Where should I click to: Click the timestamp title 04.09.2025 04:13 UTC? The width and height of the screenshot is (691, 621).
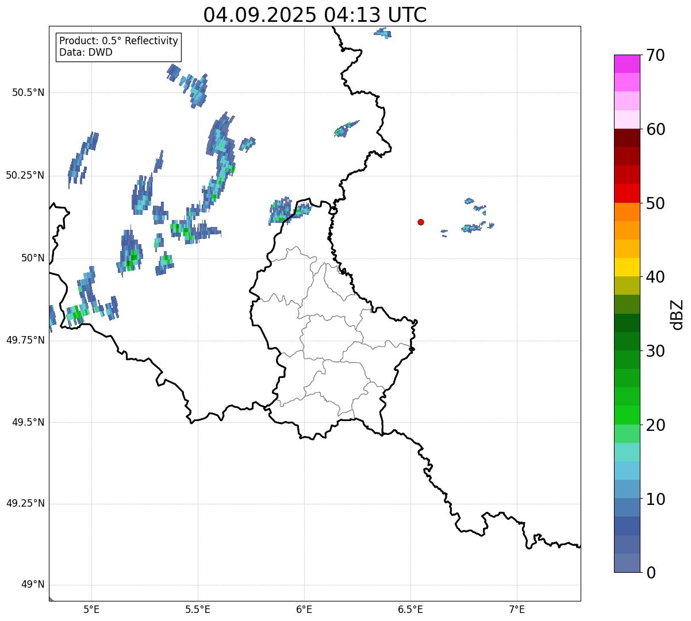[314, 15]
